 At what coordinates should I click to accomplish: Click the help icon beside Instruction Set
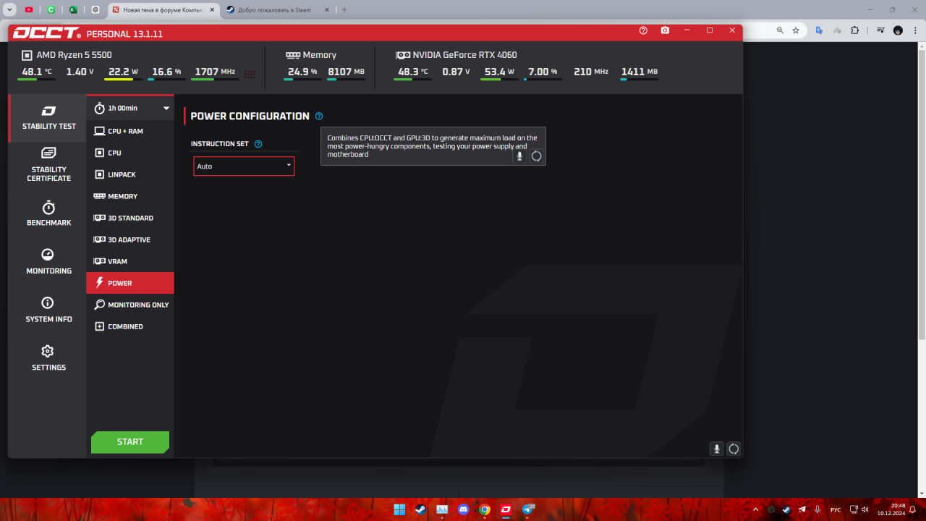[258, 144]
